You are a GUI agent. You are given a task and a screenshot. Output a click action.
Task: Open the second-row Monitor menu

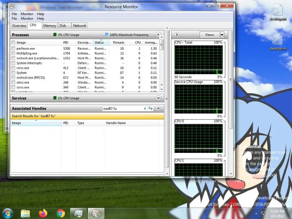(x=27, y=19)
